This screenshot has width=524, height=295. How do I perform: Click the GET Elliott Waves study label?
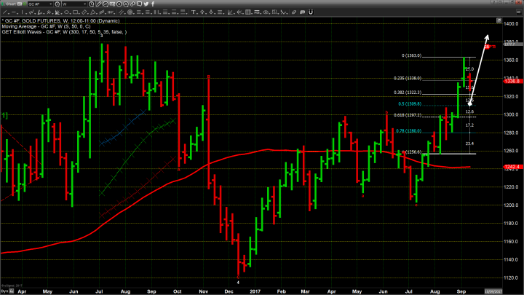click(64, 32)
